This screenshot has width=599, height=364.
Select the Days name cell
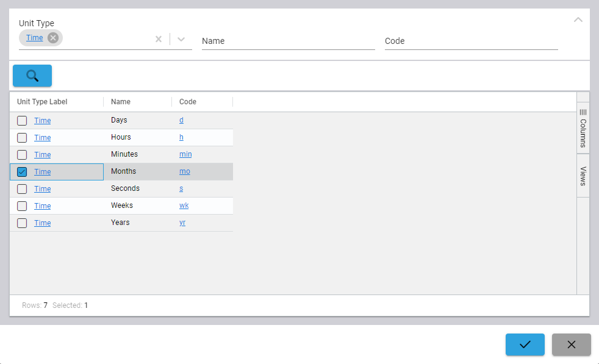click(137, 120)
